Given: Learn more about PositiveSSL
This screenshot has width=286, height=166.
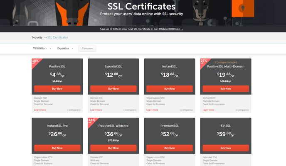Looking at the screenshot, I should pos(40,110).
